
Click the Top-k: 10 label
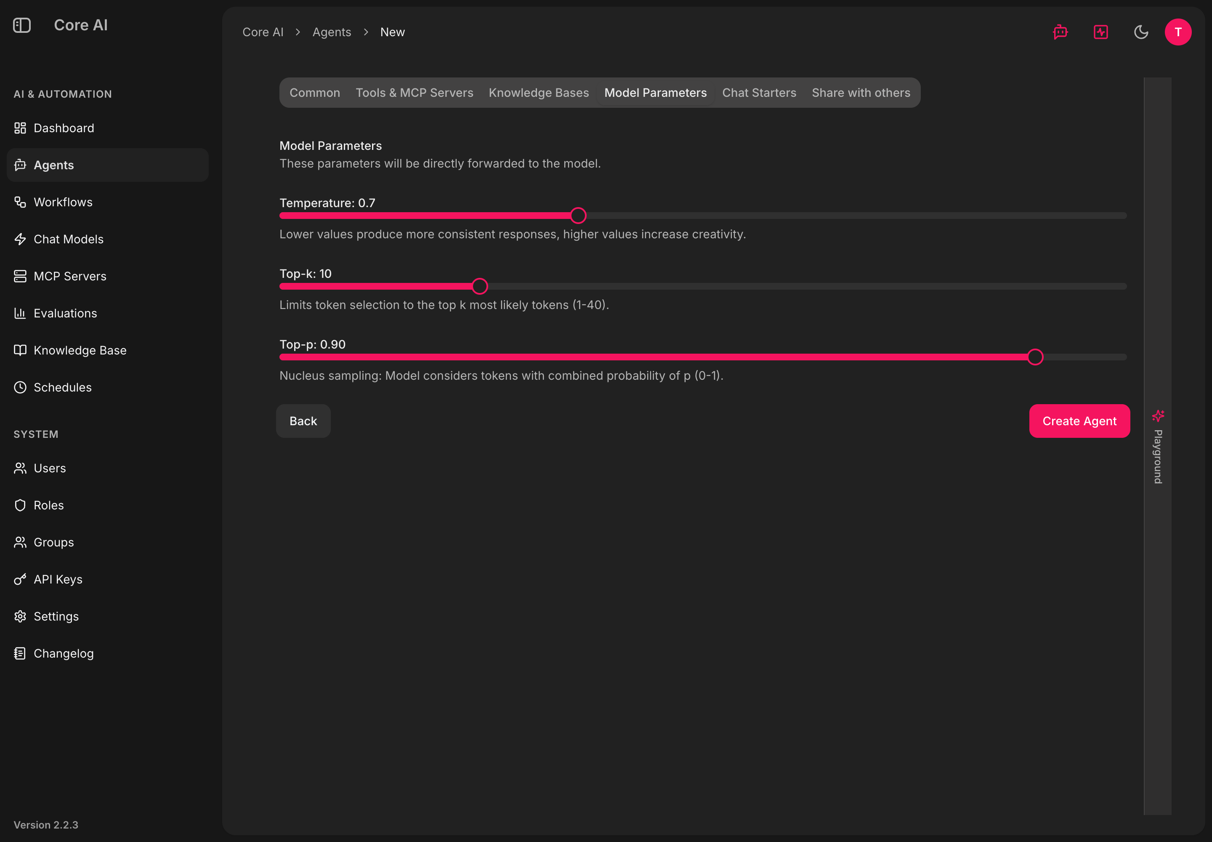[306, 274]
